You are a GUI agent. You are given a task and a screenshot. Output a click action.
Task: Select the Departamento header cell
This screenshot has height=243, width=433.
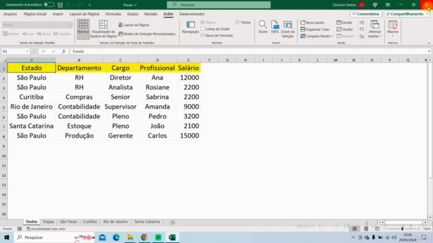[79, 67]
